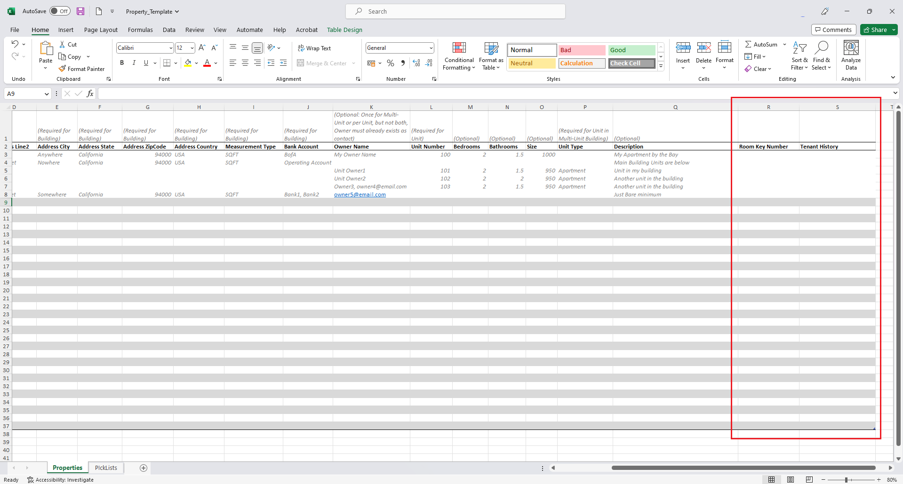This screenshot has width=903, height=484.
Task: Adjust the zoom slider handle
Action: (x=846, y=480)
